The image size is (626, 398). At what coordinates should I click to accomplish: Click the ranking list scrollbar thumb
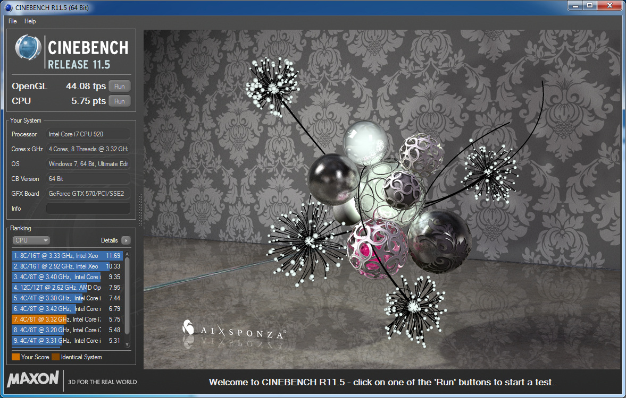[127, 297]
